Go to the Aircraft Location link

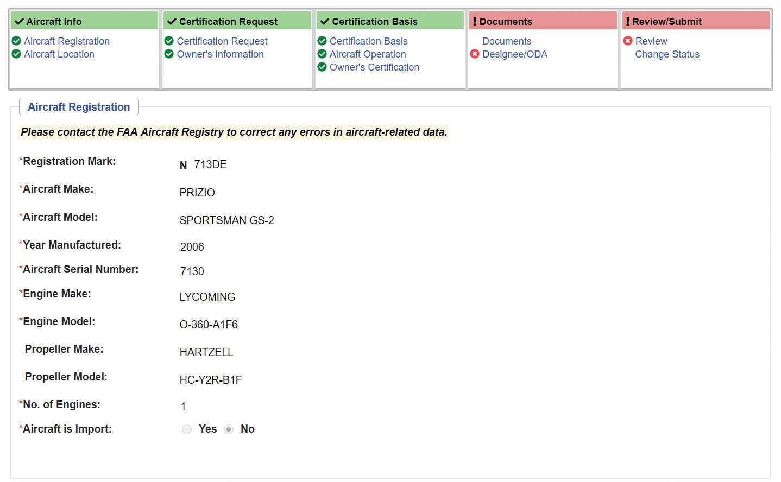(59, 54)
